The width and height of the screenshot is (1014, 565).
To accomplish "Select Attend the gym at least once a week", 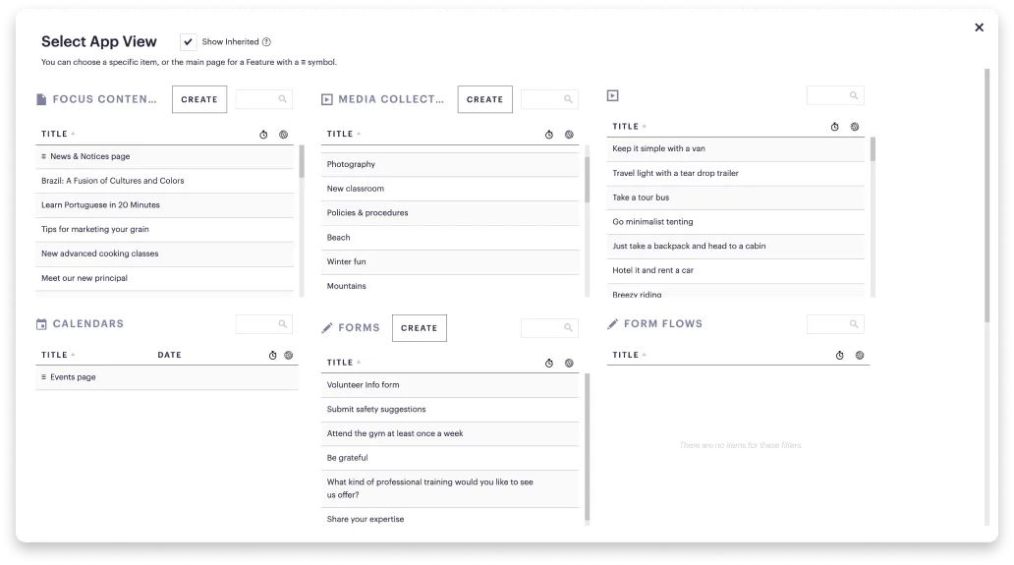I will pyautogui.click(x=450, y=433).
